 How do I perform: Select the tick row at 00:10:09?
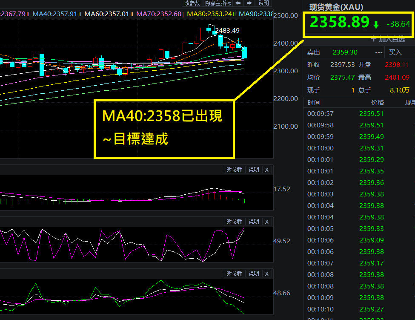(x=359, y=298)
